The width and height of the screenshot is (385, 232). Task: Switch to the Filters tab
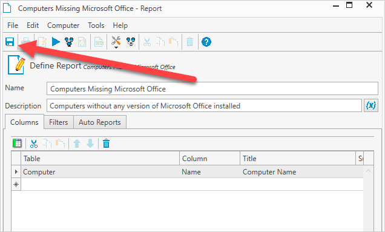[x=59, y=122]
